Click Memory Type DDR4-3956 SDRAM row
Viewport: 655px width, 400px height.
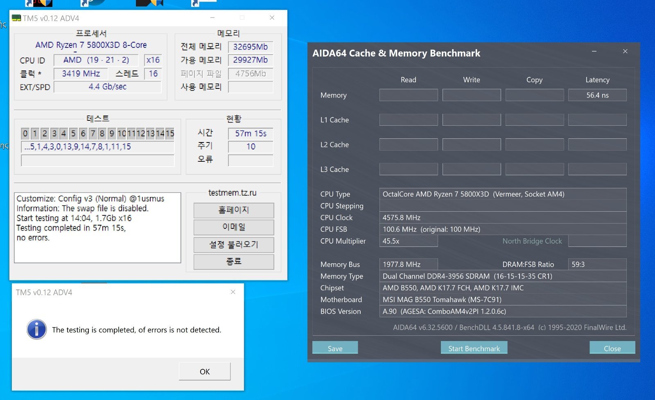click(503, 276)
